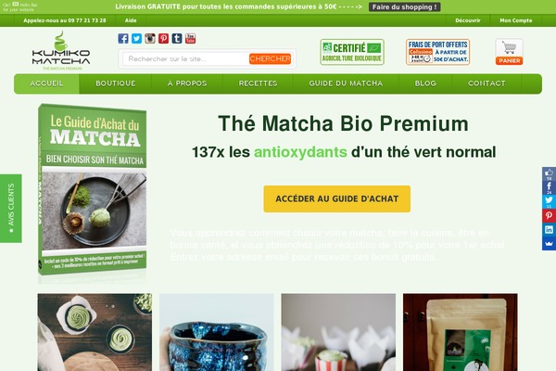Share on Twitter from right side share bar
Image resolution: width=556 pixels, height=371 pixels.
(x=549, y=201)
